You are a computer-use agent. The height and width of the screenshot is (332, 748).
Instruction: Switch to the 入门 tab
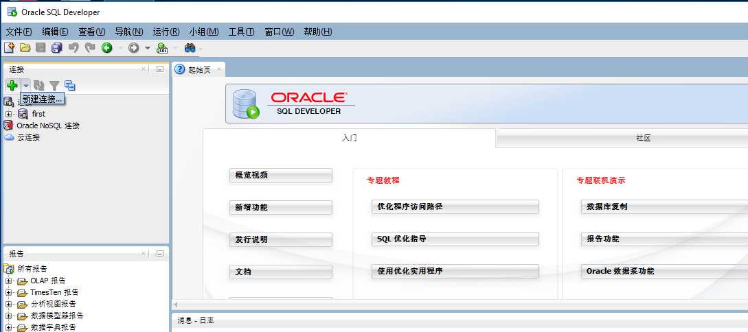click(x=349, y=138)
